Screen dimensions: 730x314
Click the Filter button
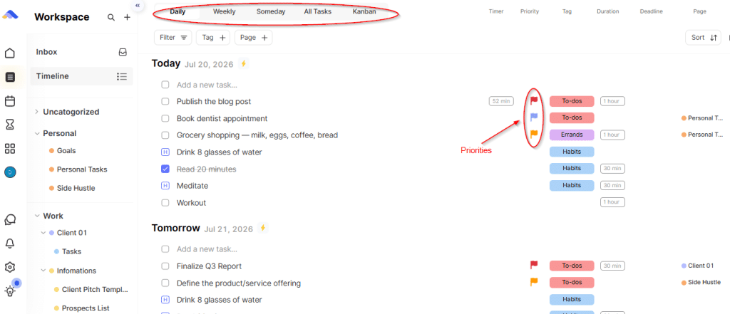[173, 38]
